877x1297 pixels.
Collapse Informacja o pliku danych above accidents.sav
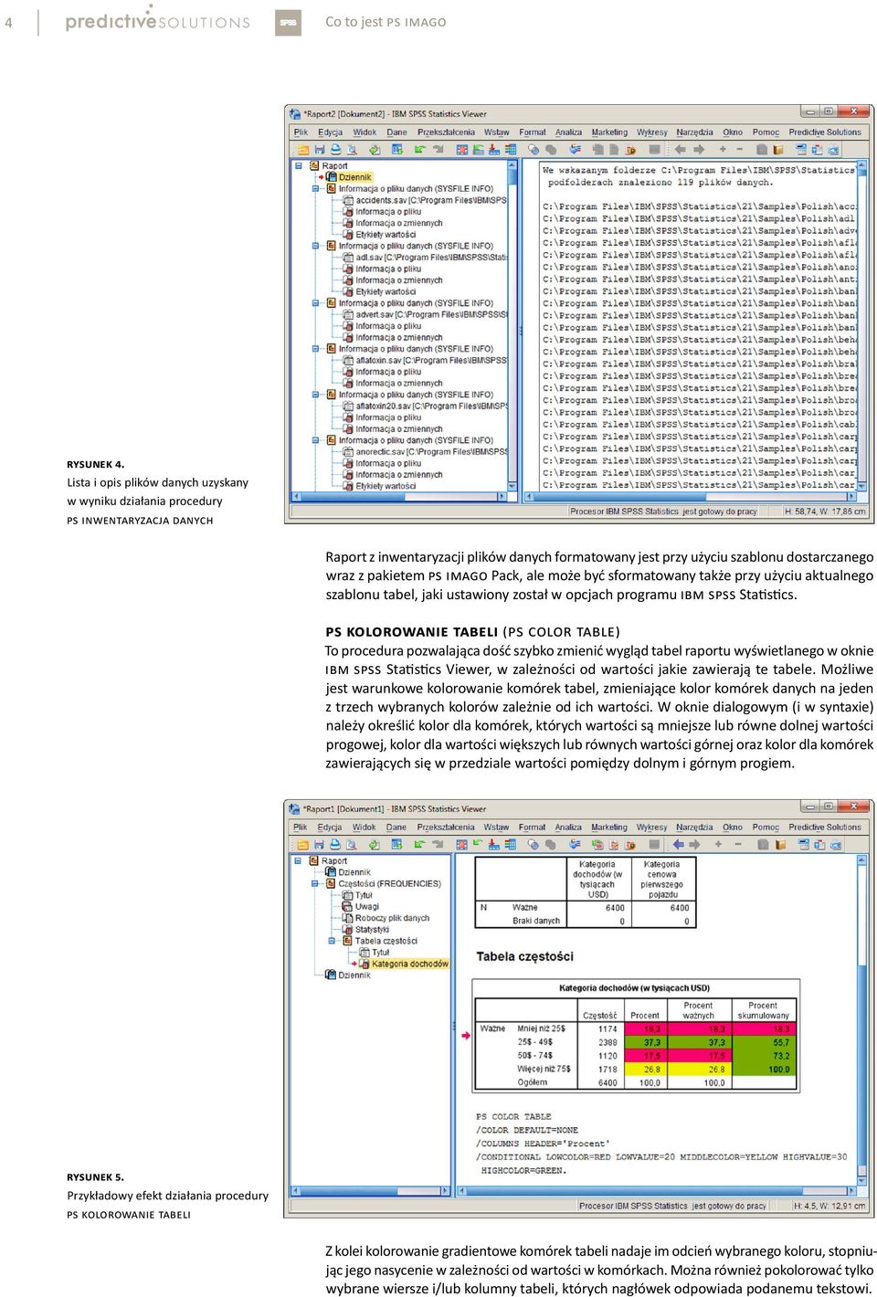(316, 189)
